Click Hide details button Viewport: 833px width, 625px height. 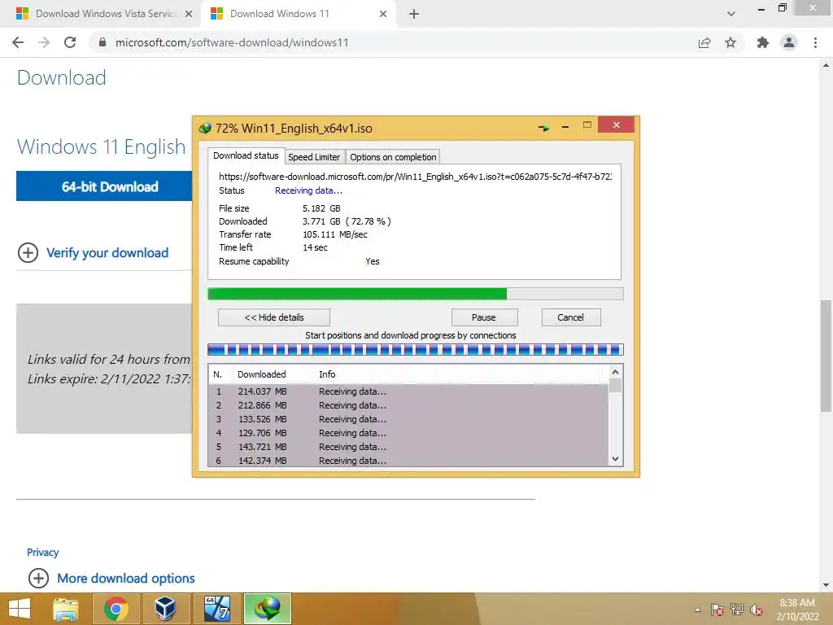point(273,317)
